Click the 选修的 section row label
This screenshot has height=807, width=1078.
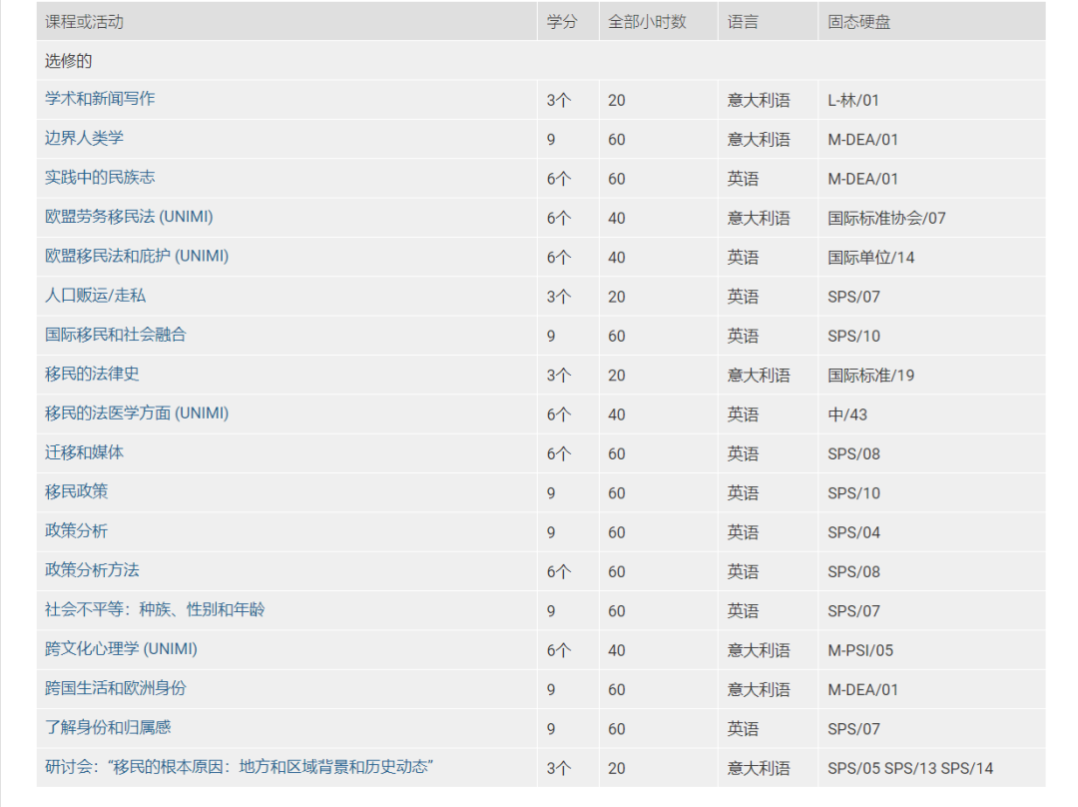coord(68,61)
